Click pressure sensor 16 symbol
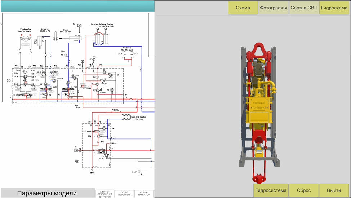 click(x=76, y=150)
